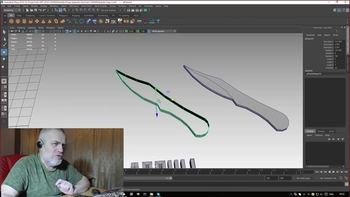
Task: Toggle select by hierarchy mode
Action: pos(56,10)
